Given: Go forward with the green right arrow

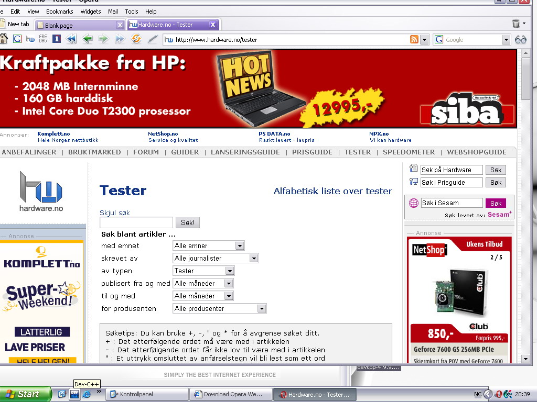Looking at the screenshot, I should point(103,39).
